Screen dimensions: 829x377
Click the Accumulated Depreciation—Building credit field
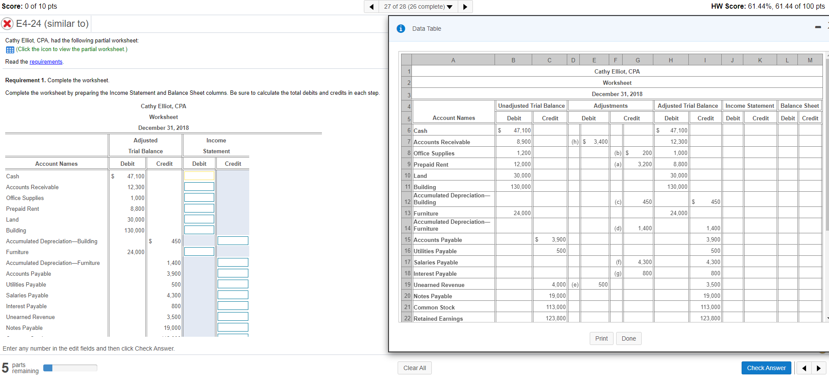click(x=233, y=241)
